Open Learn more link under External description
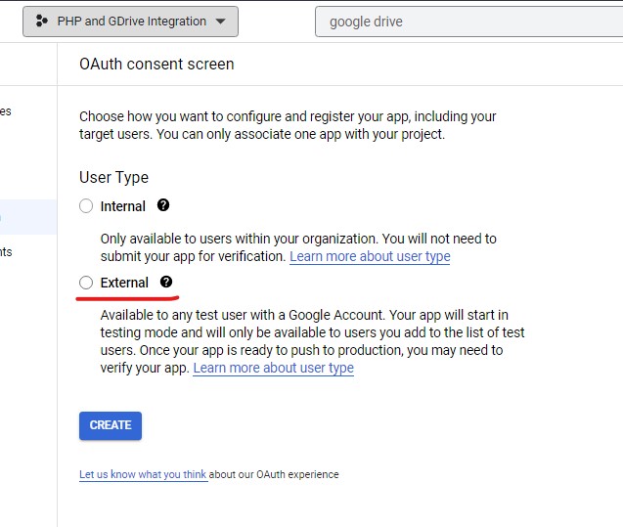This screenshot has height=527, width=623. pyautogui.click(x=274, y=368)
